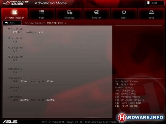Click the Extreme Tweaker chip icon
Image resolution: width=166 pixels, height=124 pixels.
(x=14, y=12)
